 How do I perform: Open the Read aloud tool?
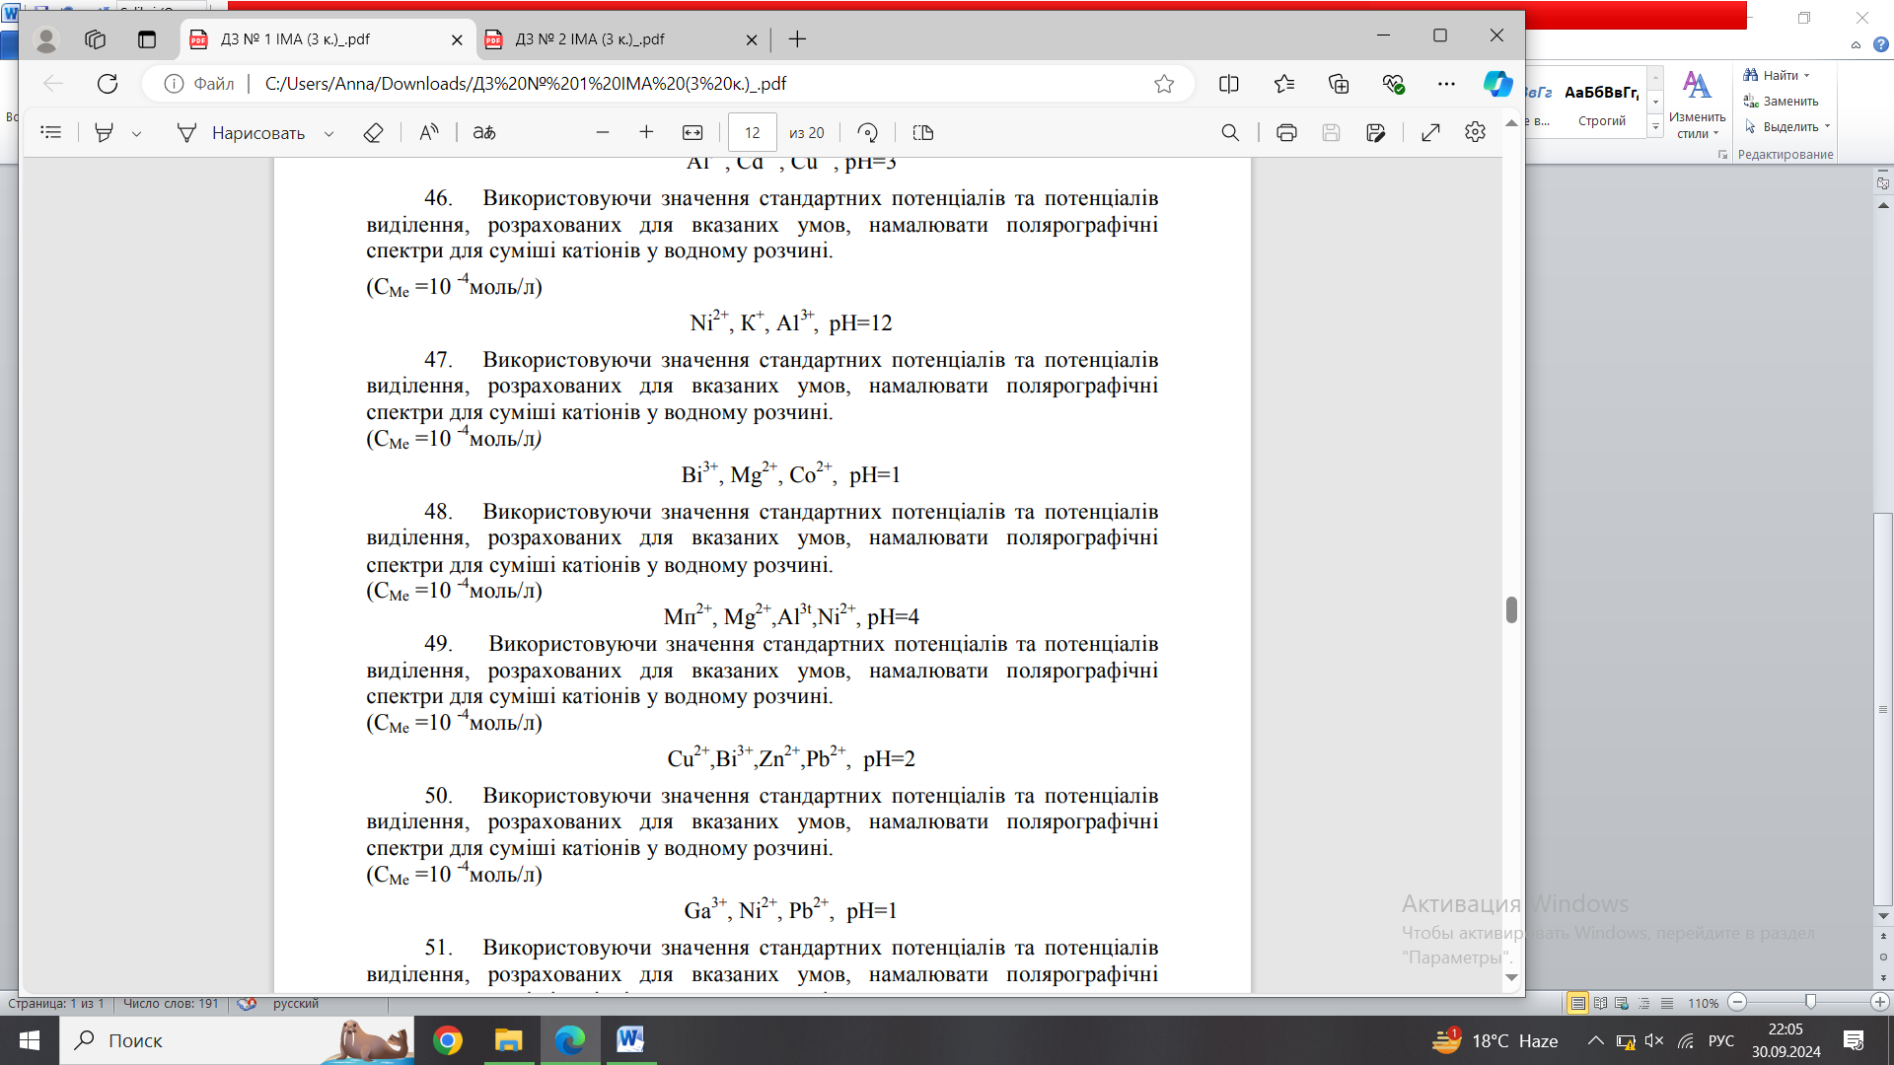(x=428, y=133)
